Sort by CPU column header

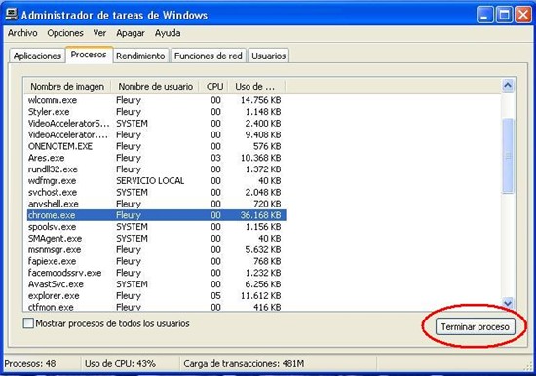tap(214, 87)
